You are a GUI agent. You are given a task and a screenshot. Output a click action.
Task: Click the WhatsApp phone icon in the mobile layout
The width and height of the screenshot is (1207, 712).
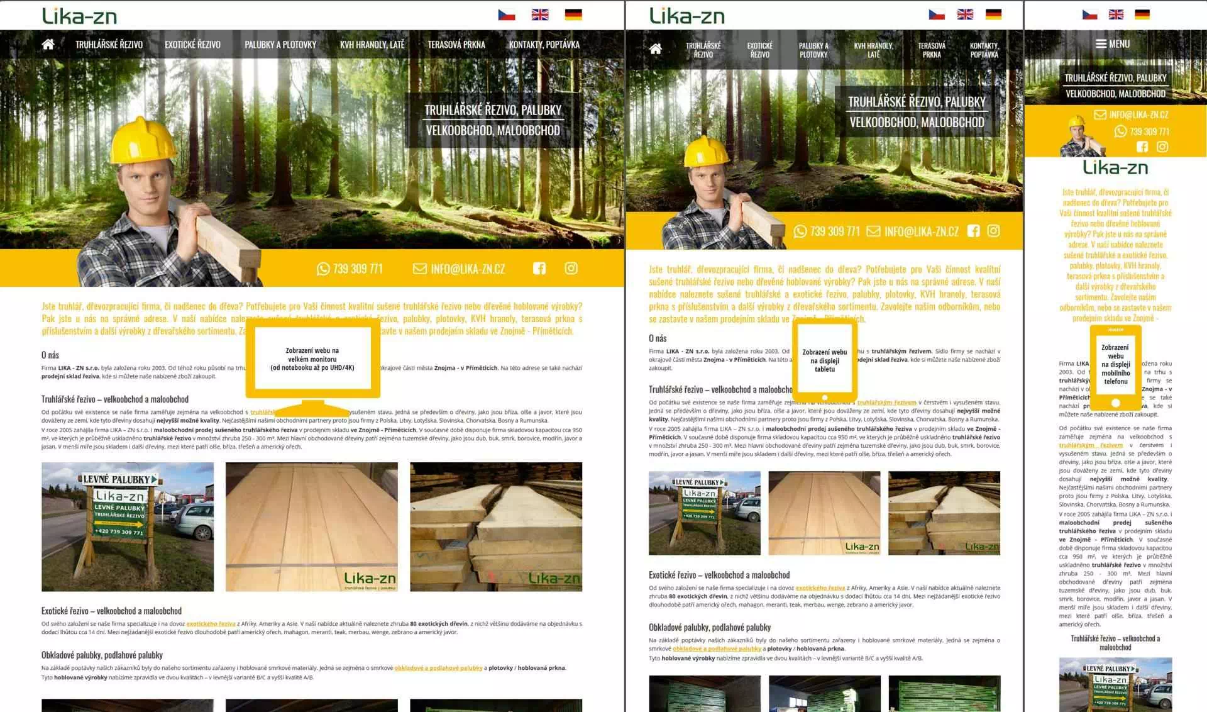point(1120,131)
